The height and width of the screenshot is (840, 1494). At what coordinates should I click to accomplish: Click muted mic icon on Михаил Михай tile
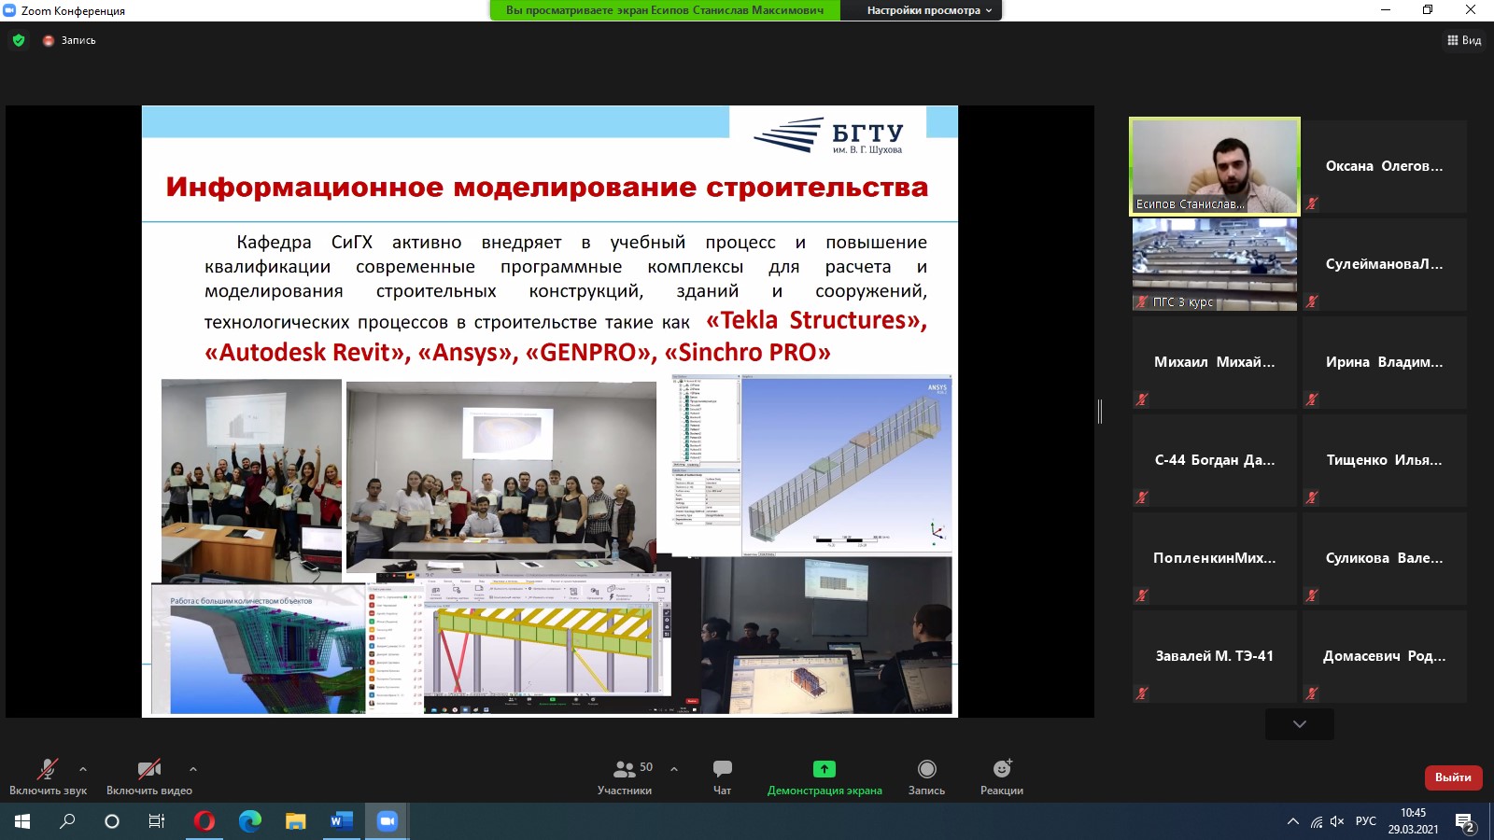tap(1142, 399)
